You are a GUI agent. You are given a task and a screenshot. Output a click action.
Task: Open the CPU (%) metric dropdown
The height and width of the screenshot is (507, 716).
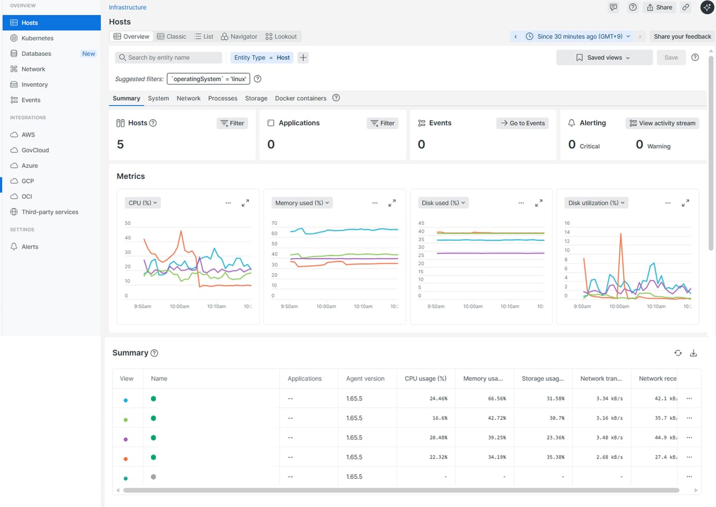coord(143,203)
